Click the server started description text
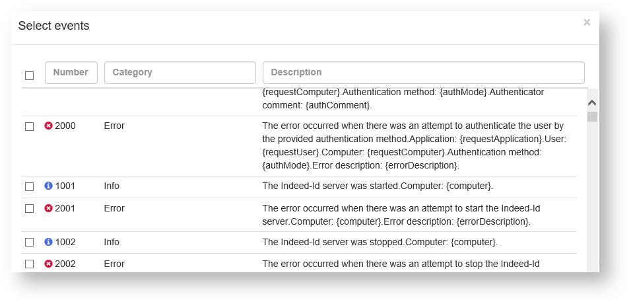This screenshot has width=631, height=304. pos(378,186)
